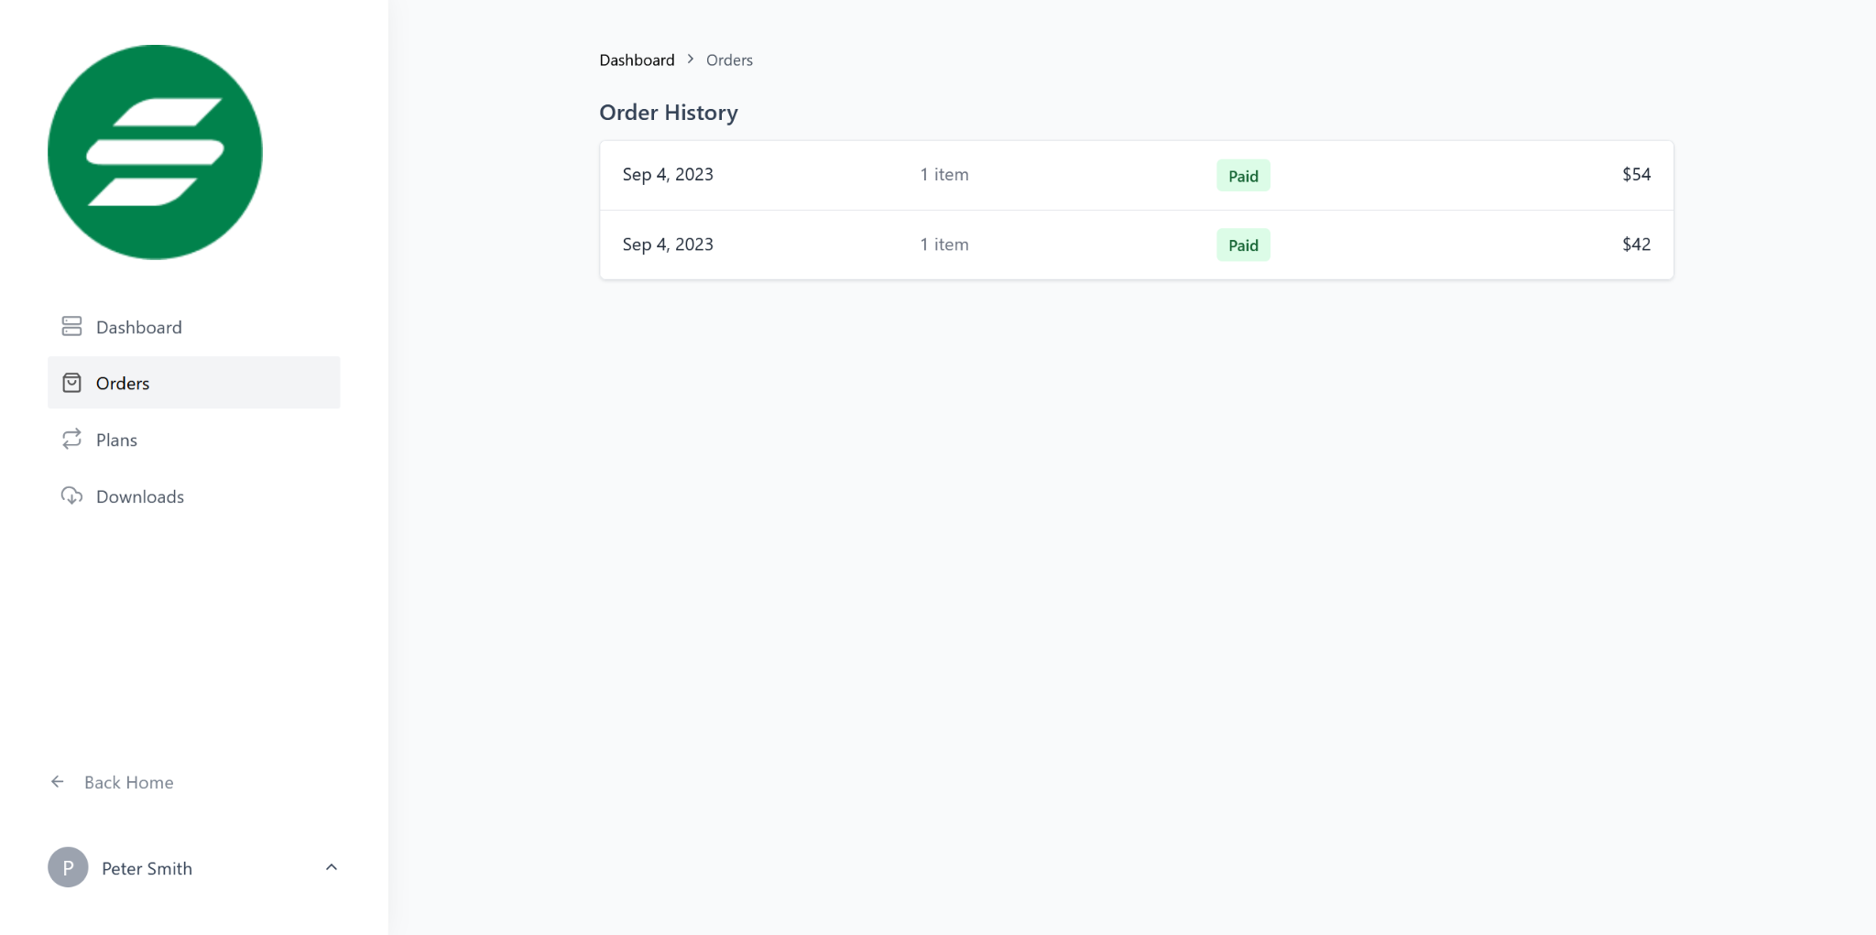
Task: Open the Plans page
Action: 115,440
